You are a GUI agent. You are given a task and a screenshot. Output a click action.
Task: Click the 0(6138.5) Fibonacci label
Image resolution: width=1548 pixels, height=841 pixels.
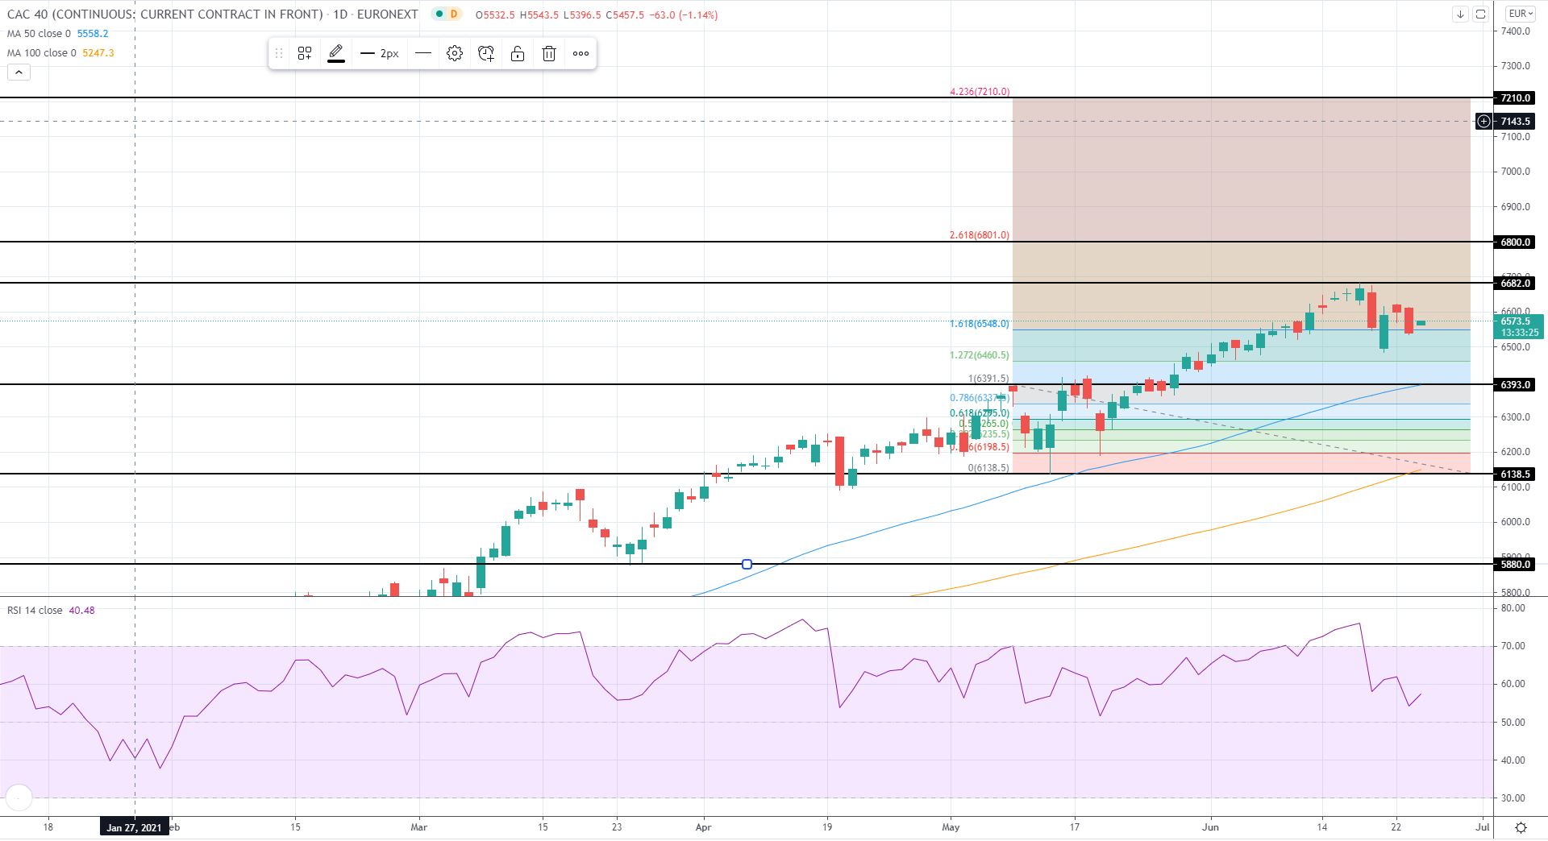(988, 468)
